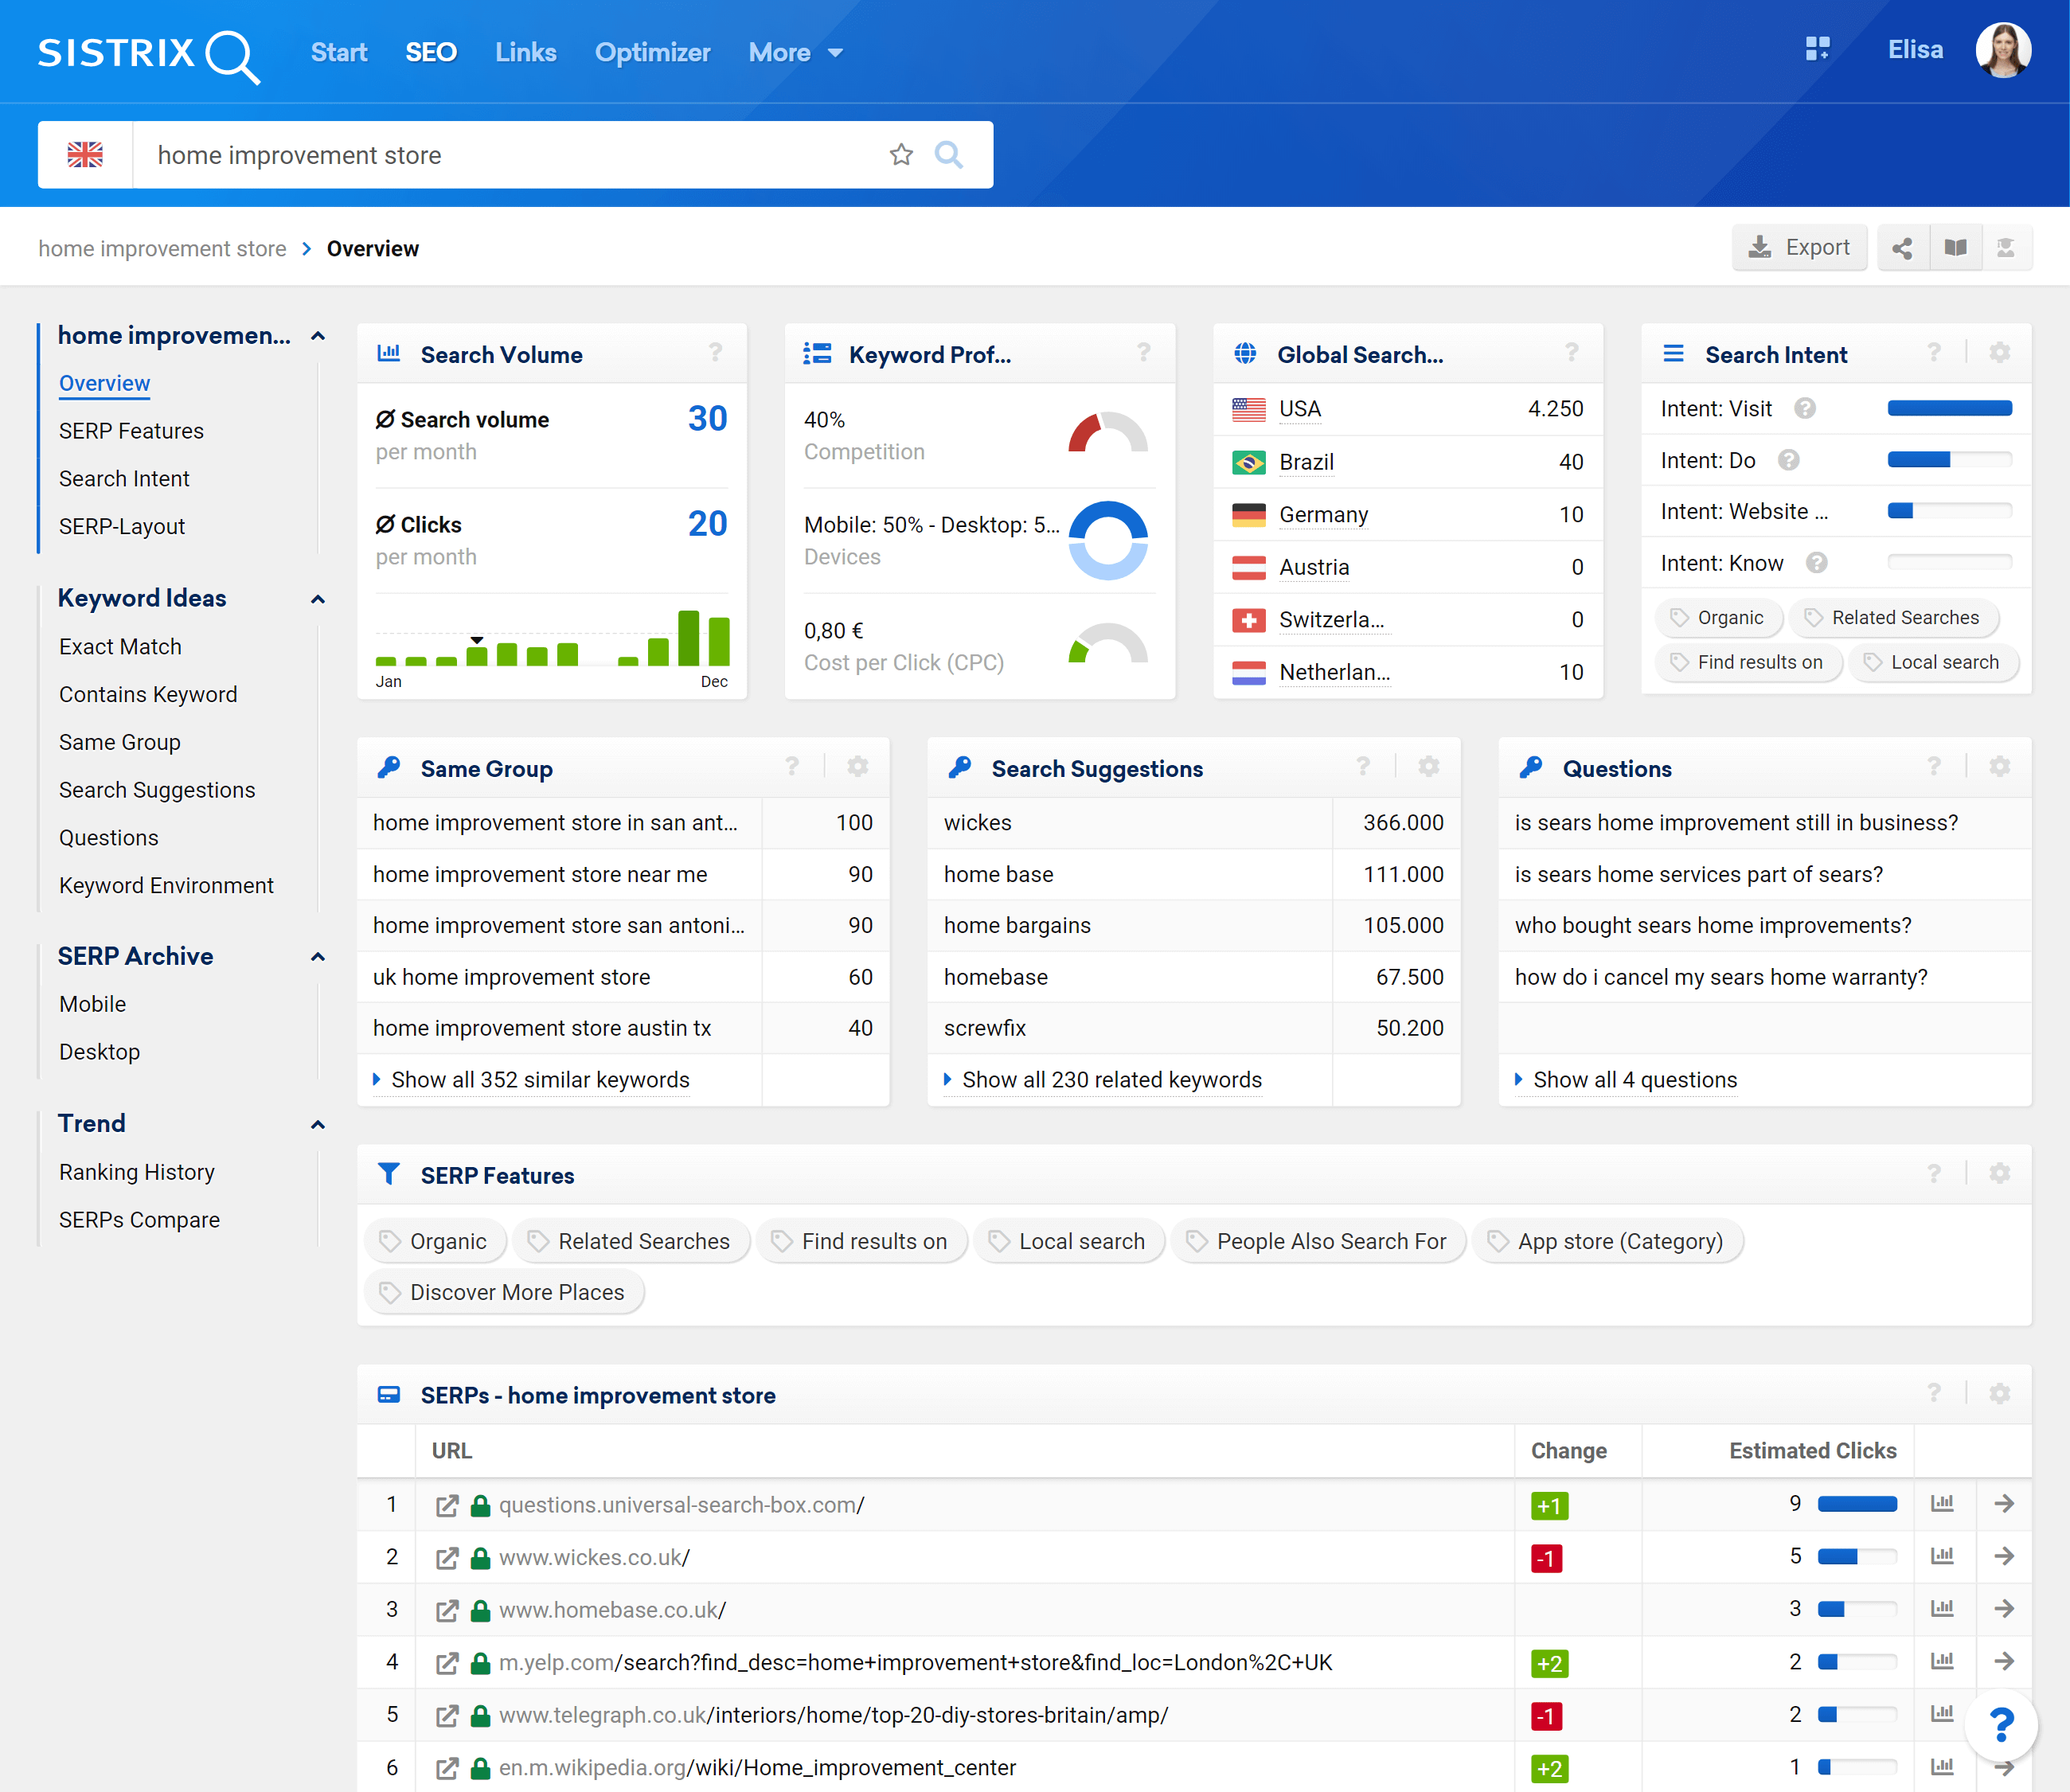The height and width of the screenshot is (1792, 2070).
Task: Click the magnifier search icon
Action: [949, 155]
